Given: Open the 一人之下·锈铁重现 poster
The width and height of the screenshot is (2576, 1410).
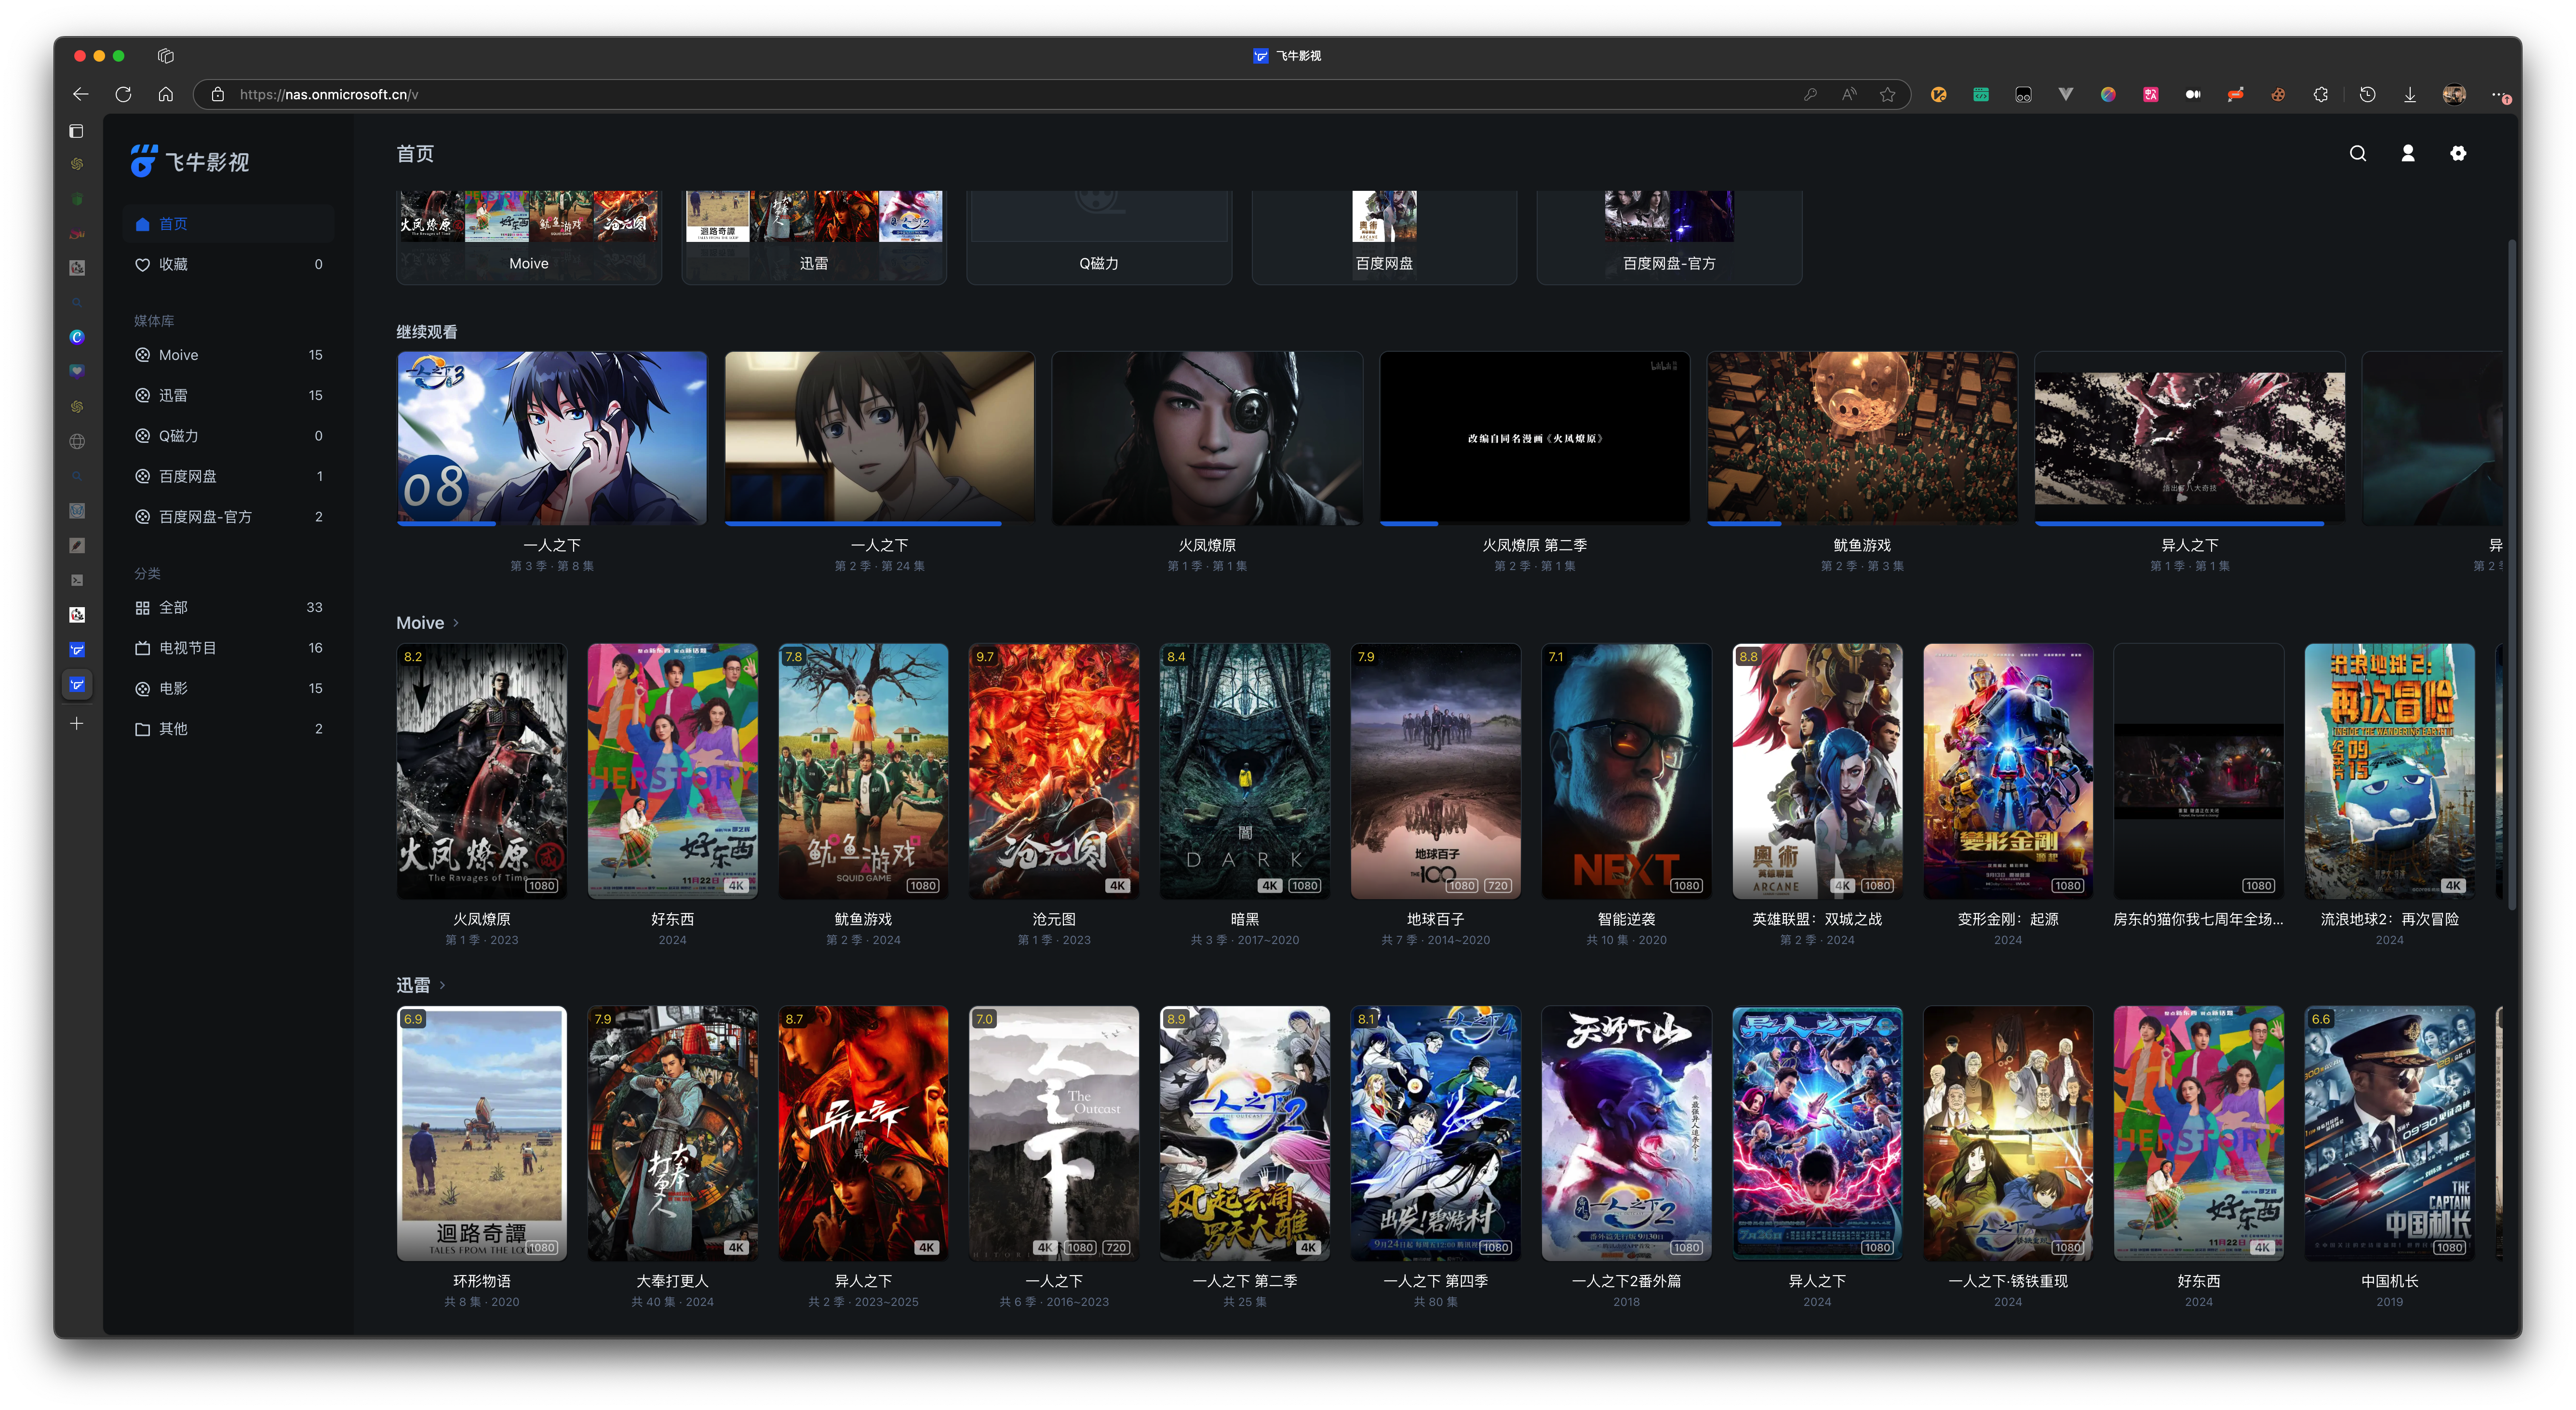Looking at the screenshot, I should pos(2008,1133).
